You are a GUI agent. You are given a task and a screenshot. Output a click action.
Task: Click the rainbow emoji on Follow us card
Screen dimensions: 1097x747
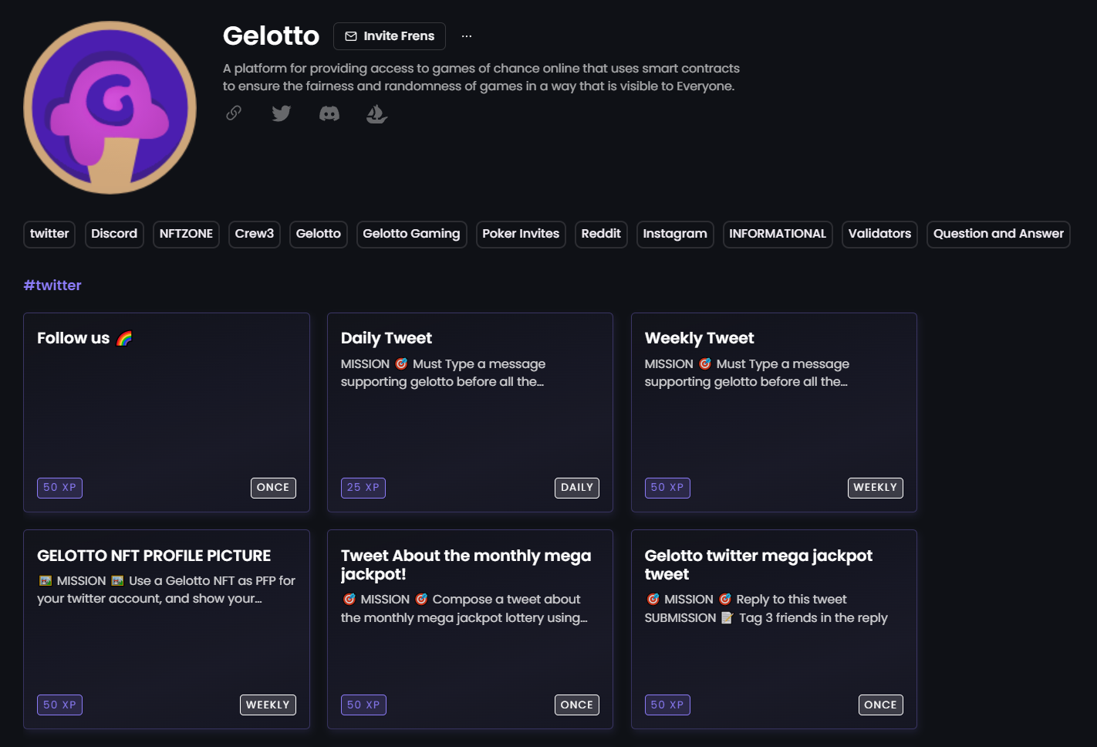(124, 337)
